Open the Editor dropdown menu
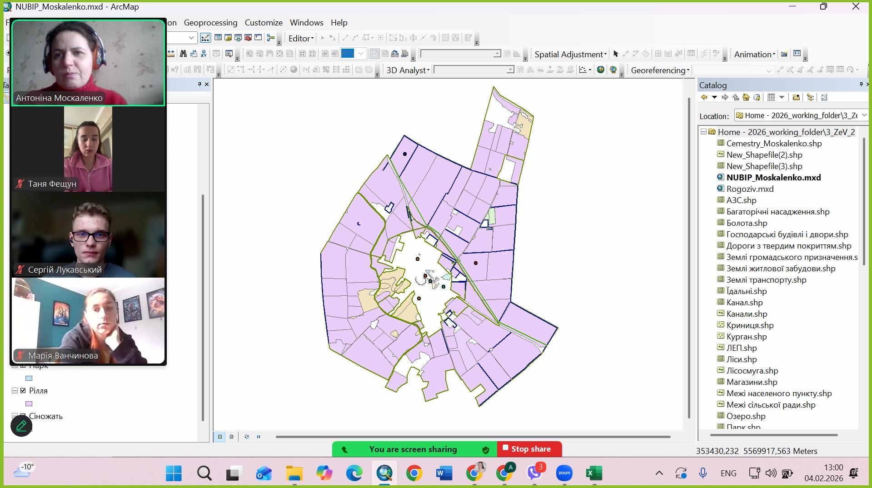The width and height of the screenshot is (872, 488). point(301,39)
